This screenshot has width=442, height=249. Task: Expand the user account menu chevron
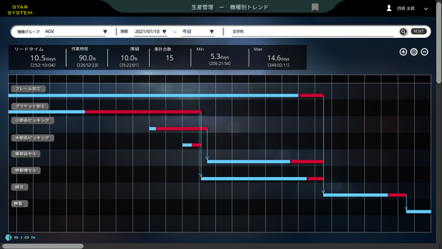click(426, 9)
